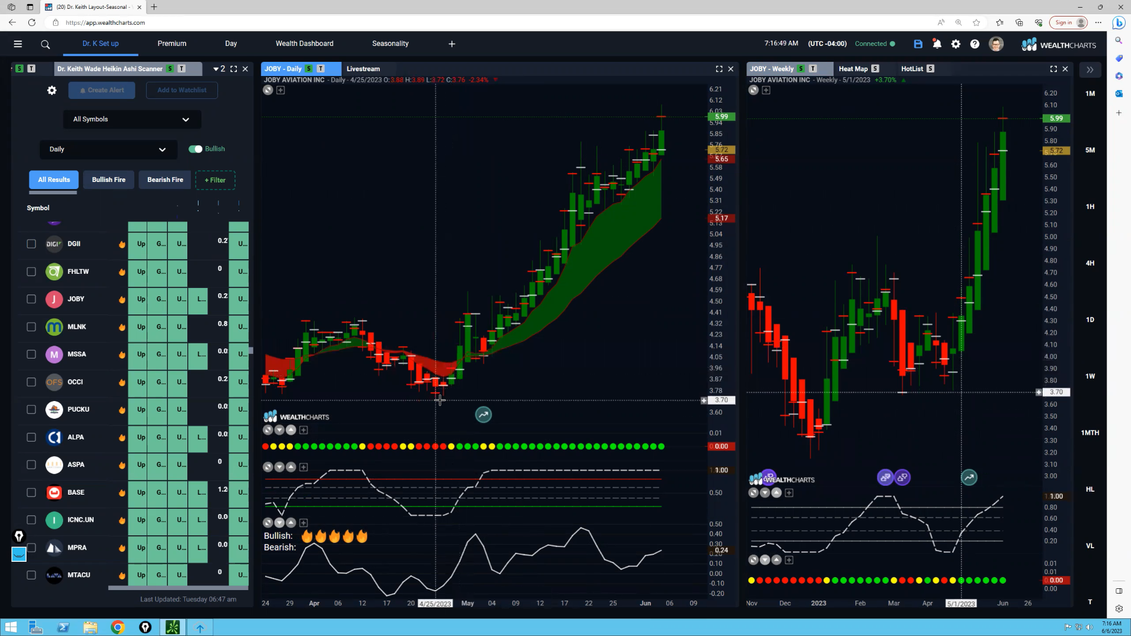The width and height of the screenshot is (1131, 636).
Task: Add indicator plus icon on daily chart top
Action: (x=280, y=90)
